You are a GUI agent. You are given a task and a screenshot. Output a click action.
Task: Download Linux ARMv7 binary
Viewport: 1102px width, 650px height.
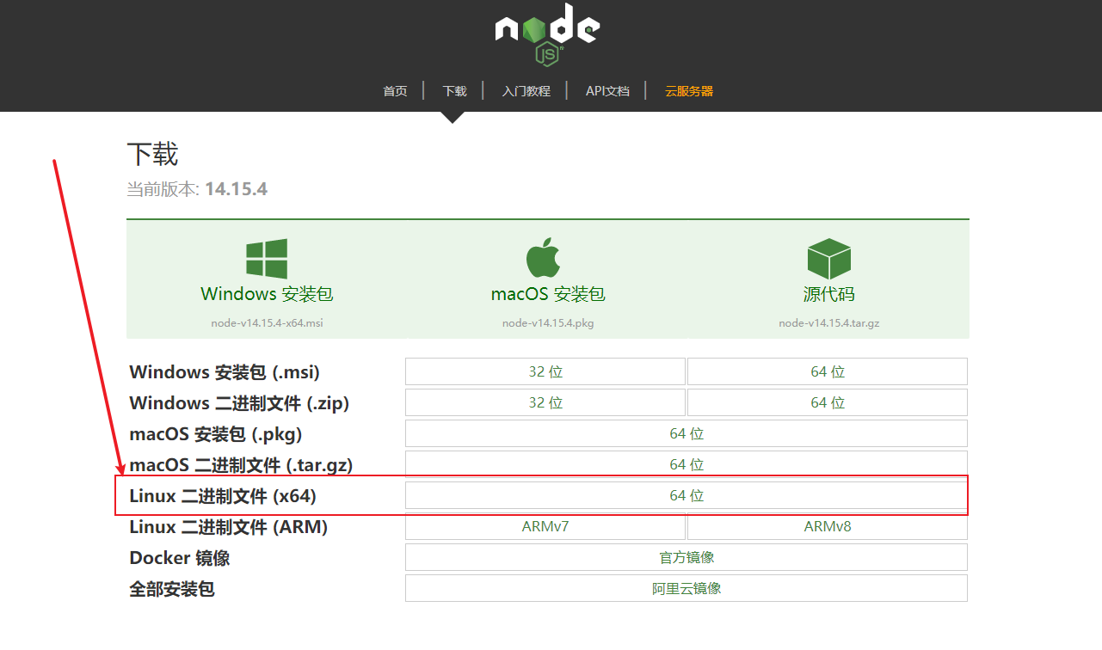[x=545, y=526]
